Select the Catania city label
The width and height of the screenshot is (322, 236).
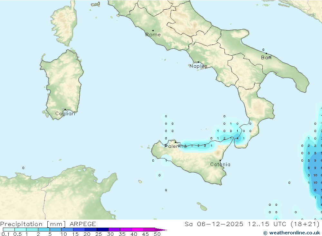click(x=220, y=165)
